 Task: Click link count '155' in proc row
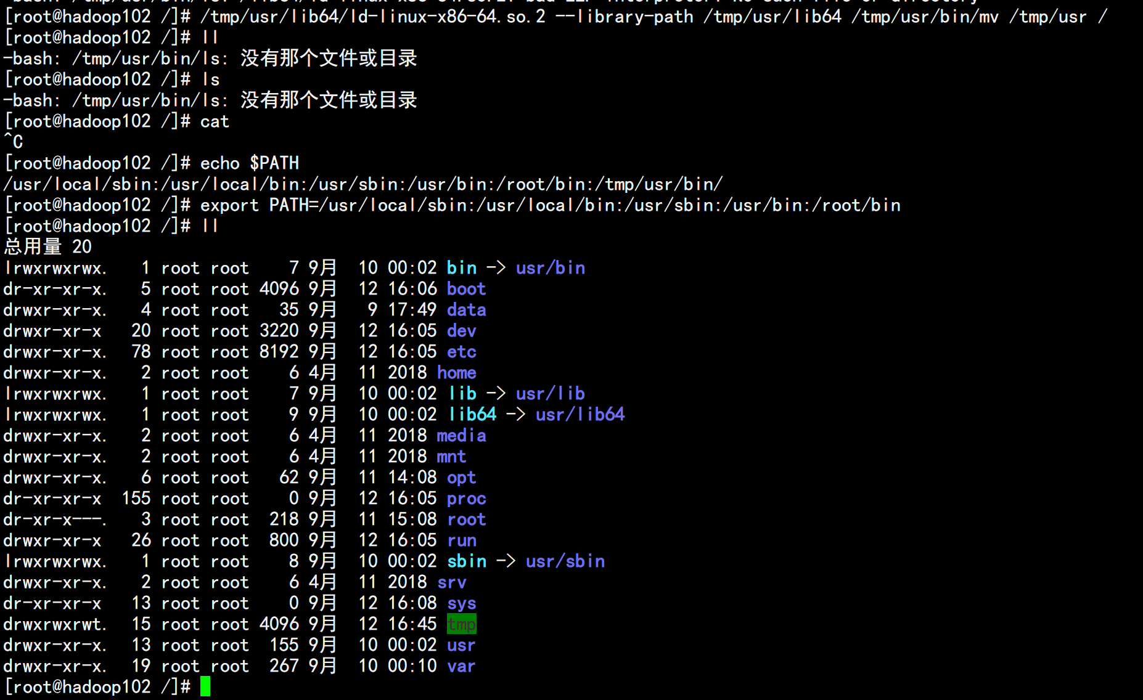(136, 499)
